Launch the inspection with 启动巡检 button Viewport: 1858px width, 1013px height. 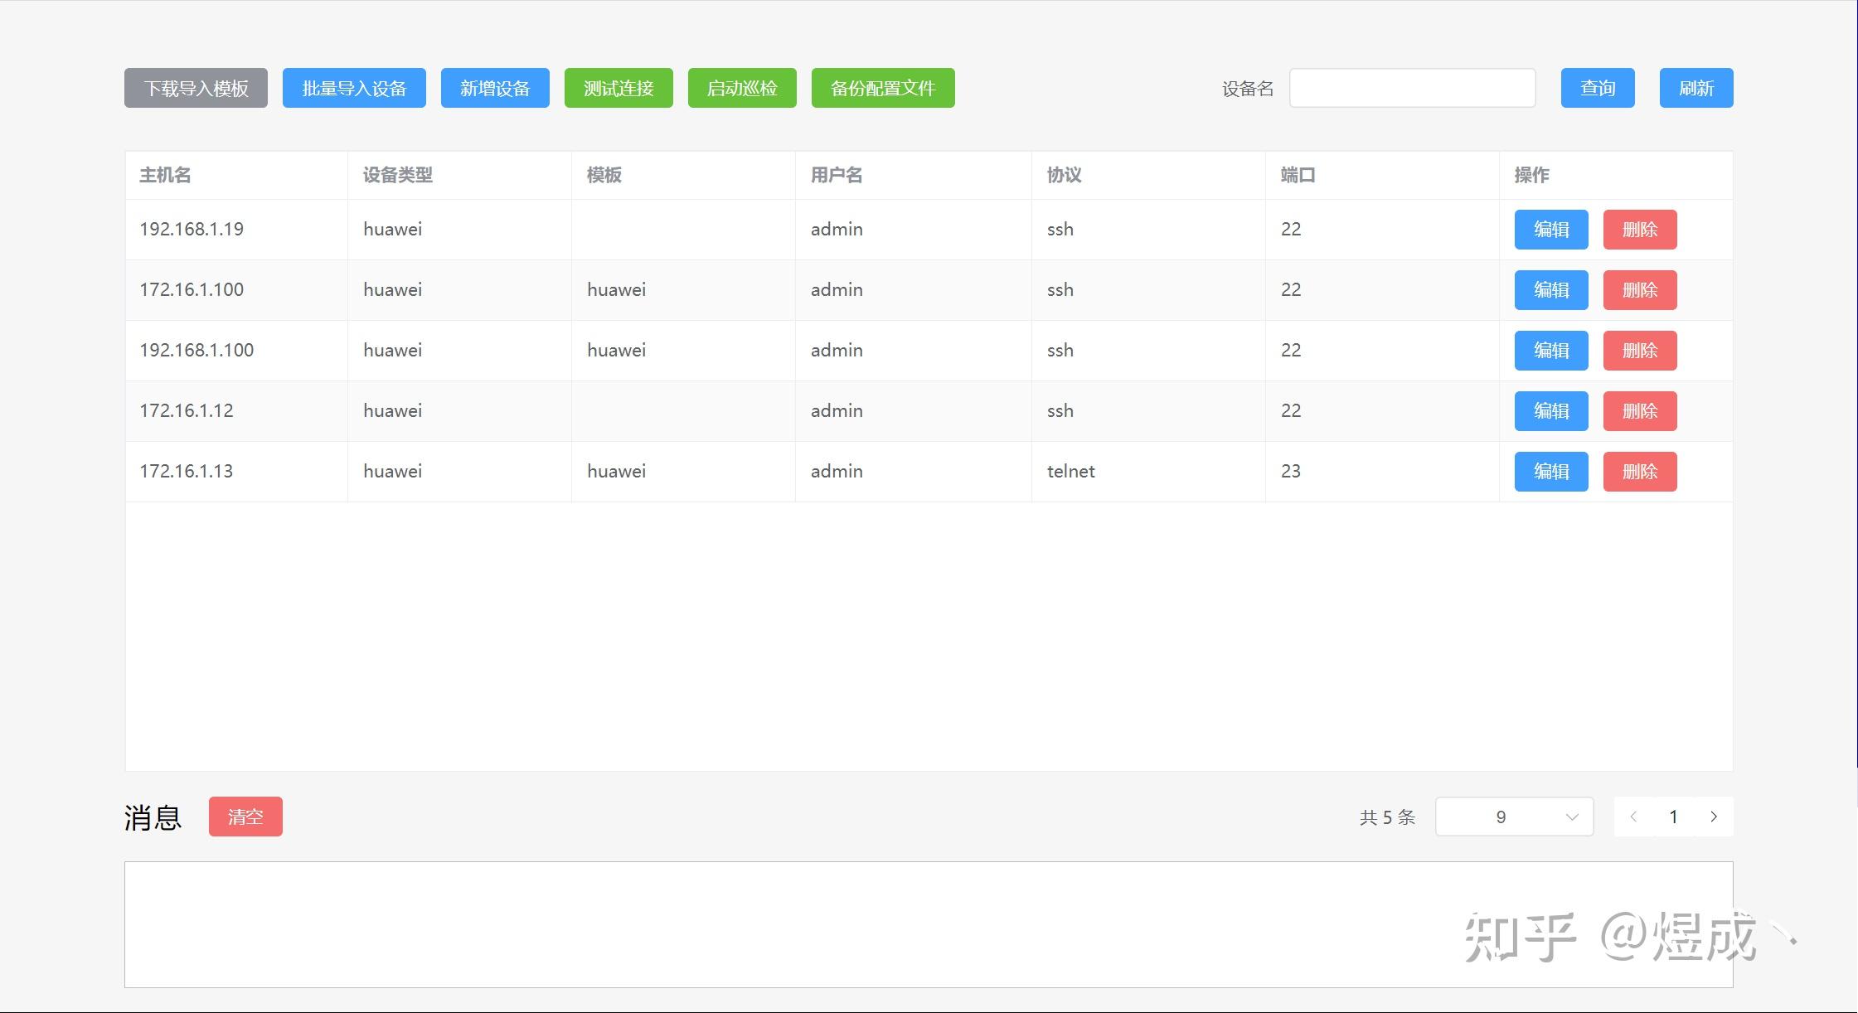tap(742, 88)
